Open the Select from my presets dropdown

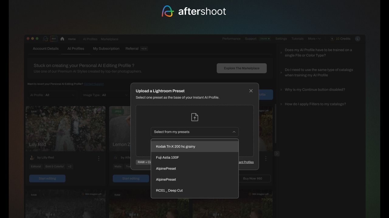[194, 132]
